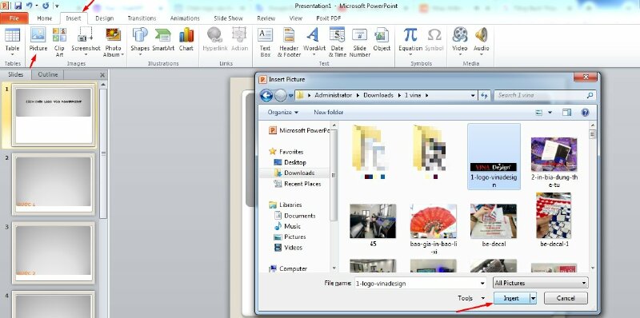Image resolution: width=640 pixels, height=318 pixels.
Task: Click the Help question mark icon in dialog
Action: pos(585,113)
